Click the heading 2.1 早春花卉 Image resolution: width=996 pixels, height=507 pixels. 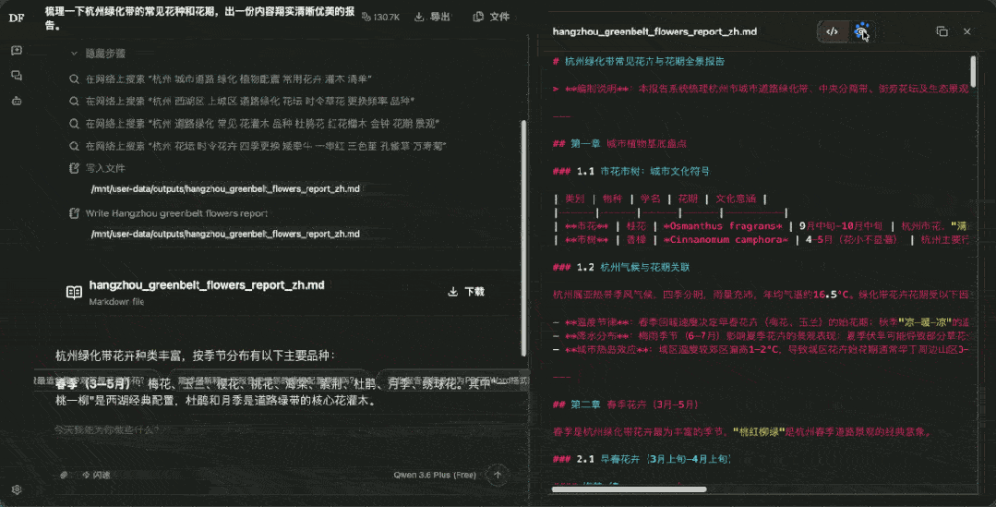(642, 459)
